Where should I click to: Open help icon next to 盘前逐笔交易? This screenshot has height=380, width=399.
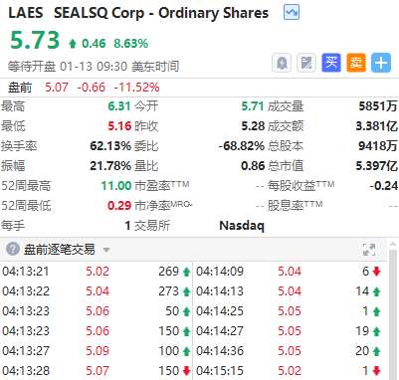coord(13,249)
